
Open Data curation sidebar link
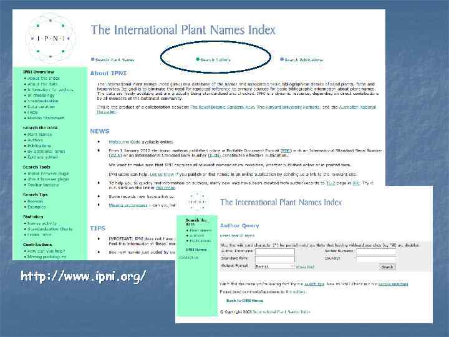point(41,107)
